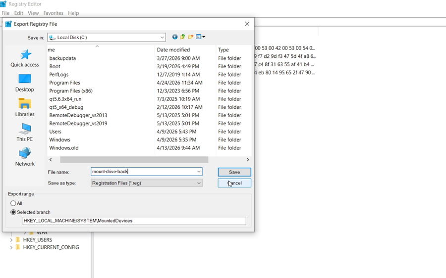446x278 pixels.
Task: Select HKEY_CURRENT_CONFIG in the registry tree
Action: [51, 247]
